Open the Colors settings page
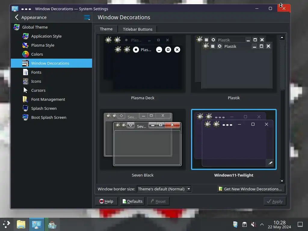 51,54
